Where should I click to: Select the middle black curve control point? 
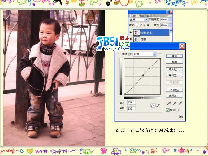click(143, 75)
